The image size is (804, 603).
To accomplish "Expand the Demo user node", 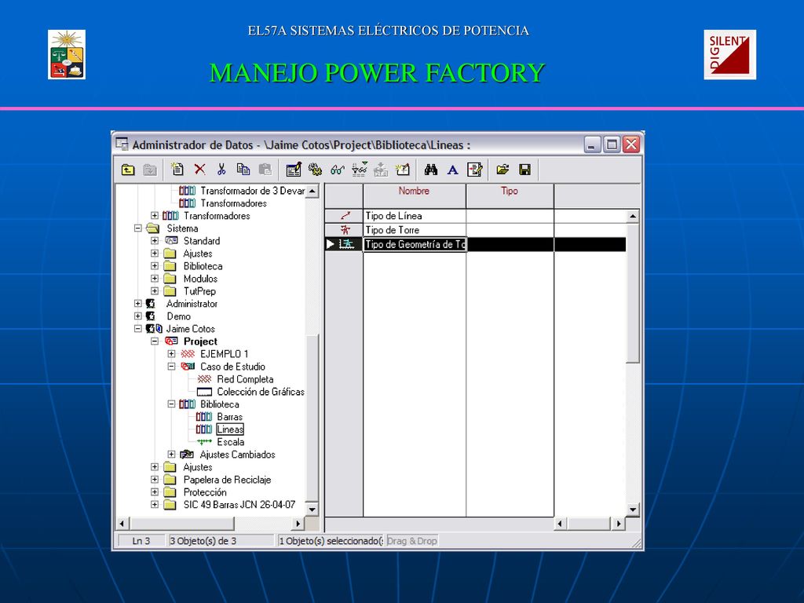I will pyautogui.click(x=138, y=316).
